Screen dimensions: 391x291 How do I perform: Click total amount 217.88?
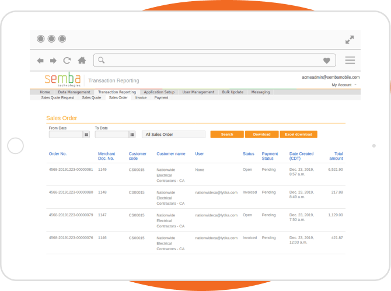pyautogui.click(x=337, y=192)
